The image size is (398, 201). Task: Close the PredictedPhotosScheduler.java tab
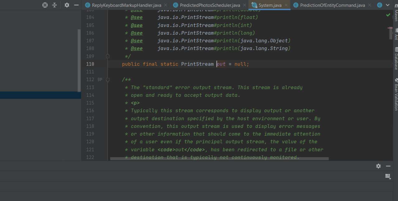244,5
